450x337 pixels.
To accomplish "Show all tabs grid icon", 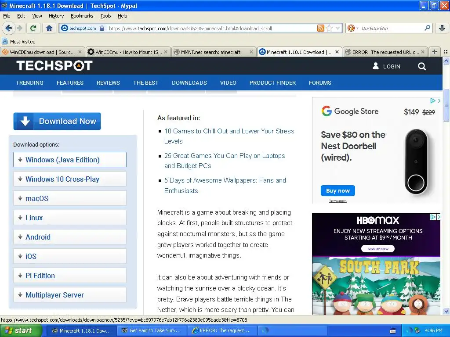I will pyautogui.click(x=446, y=52).
